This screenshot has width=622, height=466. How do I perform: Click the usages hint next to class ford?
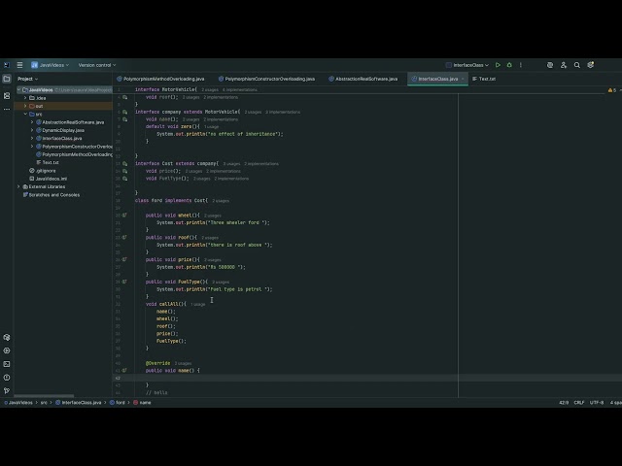pyautogui.click(x=221, y=201)
